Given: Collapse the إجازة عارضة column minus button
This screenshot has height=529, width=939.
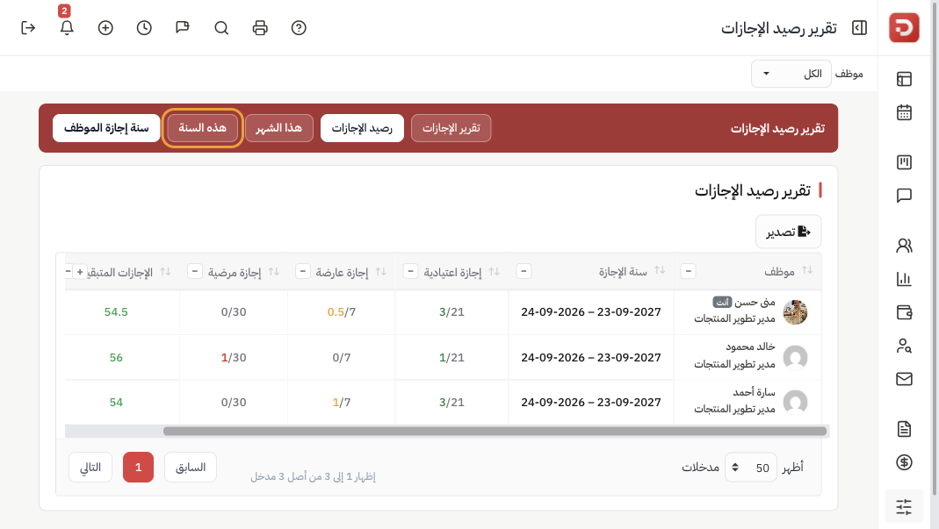Looking at the screenshot, I should (x=303, y=272).
